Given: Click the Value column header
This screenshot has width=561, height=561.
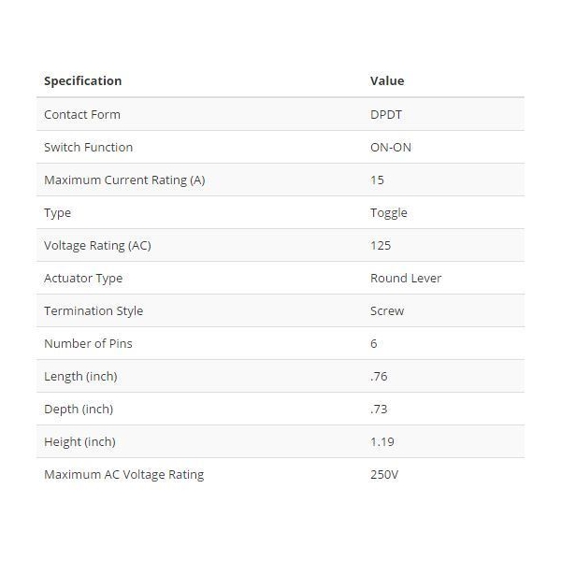Looking at the screenshot, I should click(x=387, y=81).
